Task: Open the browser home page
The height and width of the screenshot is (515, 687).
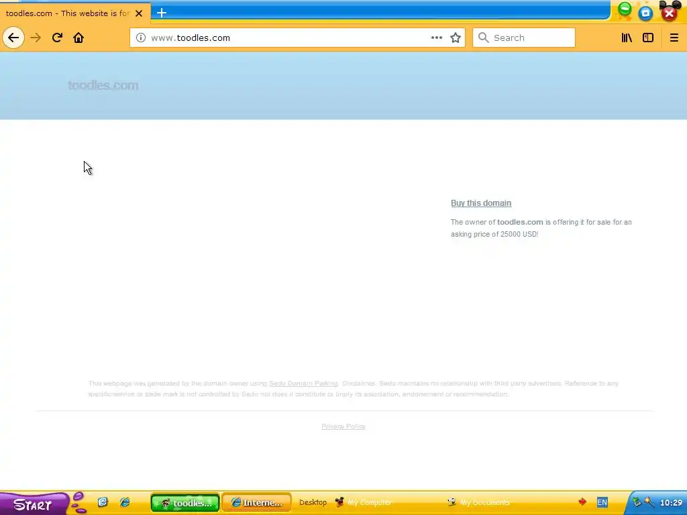Action: tap(78, 38)
